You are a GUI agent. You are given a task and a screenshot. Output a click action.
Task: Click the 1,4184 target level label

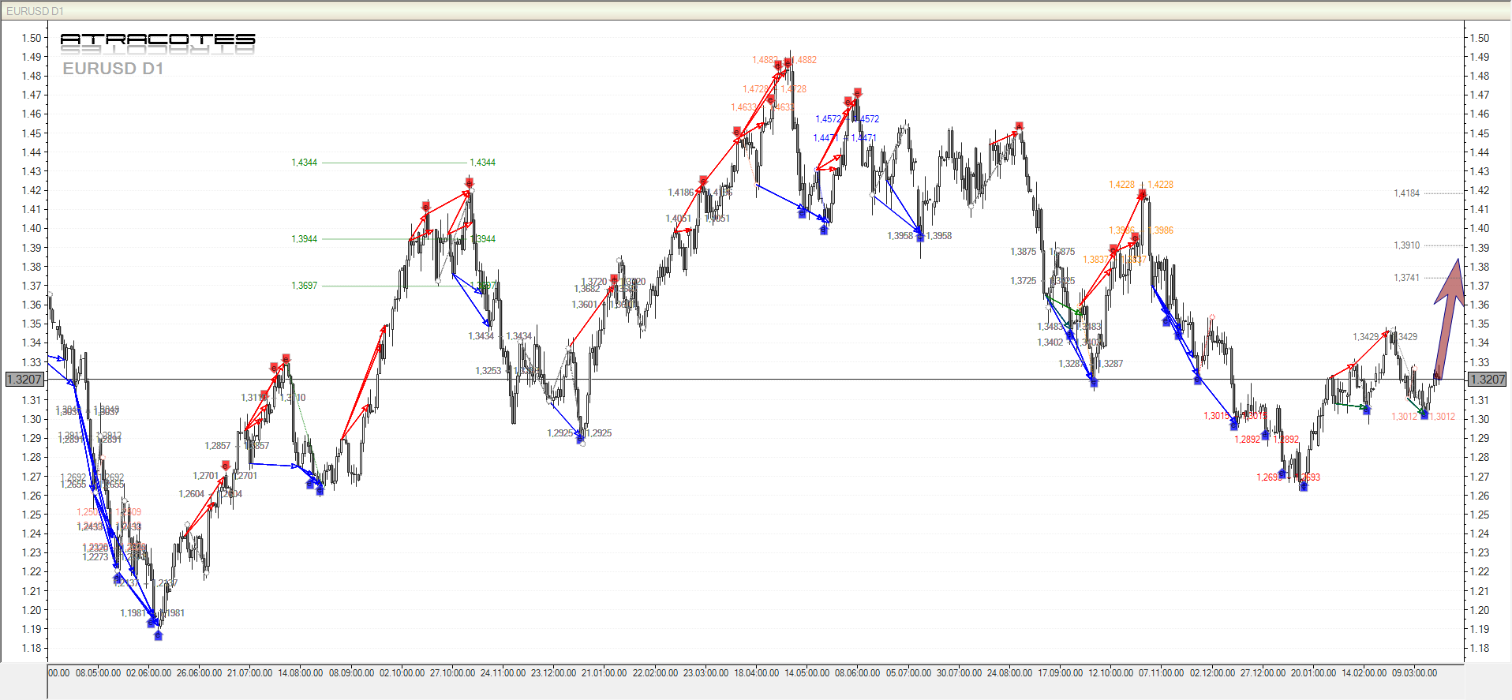(x=1406, y=193)
